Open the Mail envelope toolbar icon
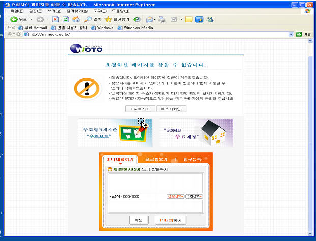This screenshot has height=241, width=316. tap(149, 19)
